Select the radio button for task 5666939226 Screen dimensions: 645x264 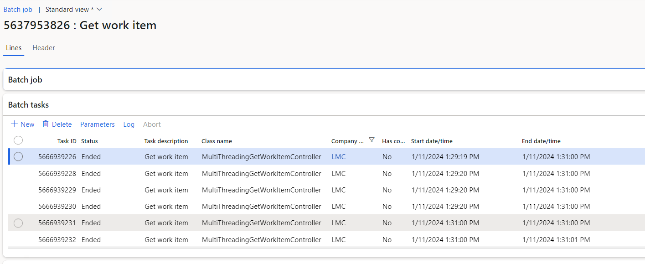(18, 156)
